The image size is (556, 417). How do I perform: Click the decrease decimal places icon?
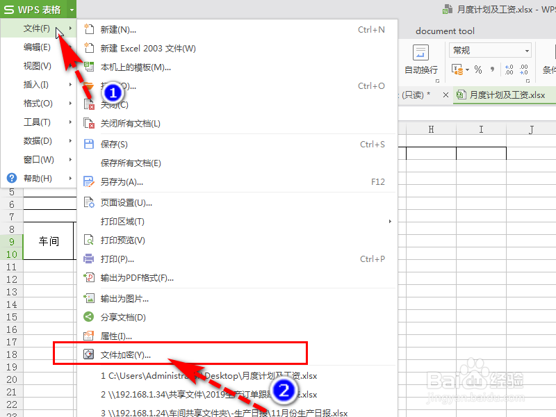525,69
